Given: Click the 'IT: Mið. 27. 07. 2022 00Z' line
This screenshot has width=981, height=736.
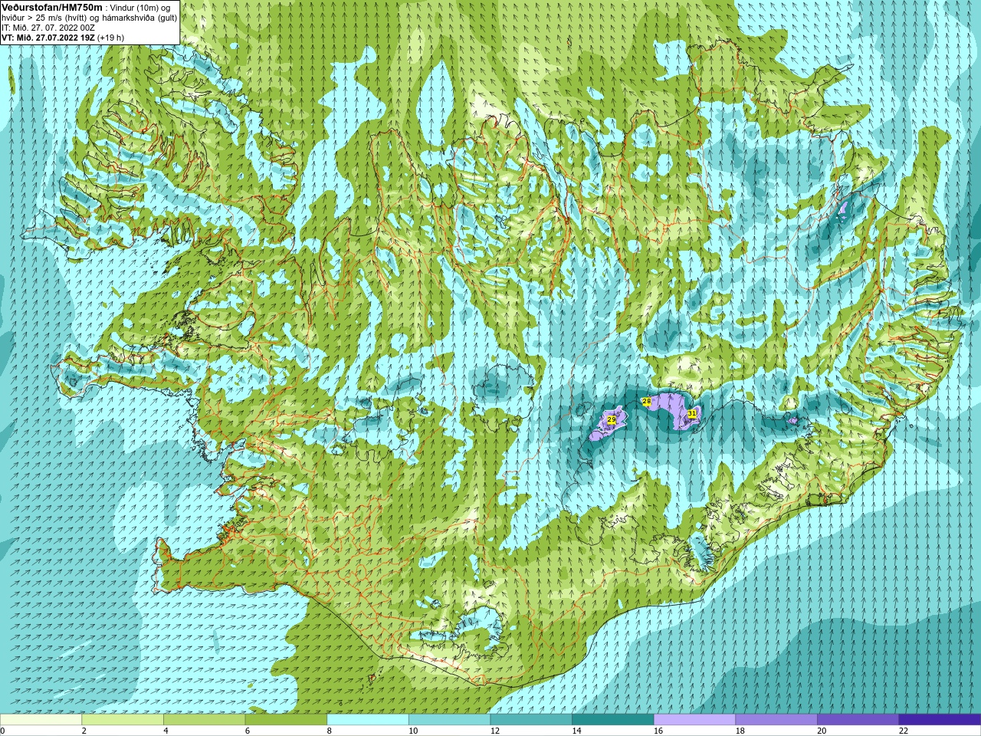Looking at the screenshot, I should [48, 27].
